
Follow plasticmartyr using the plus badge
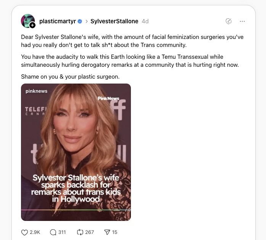tap(32, 26)
